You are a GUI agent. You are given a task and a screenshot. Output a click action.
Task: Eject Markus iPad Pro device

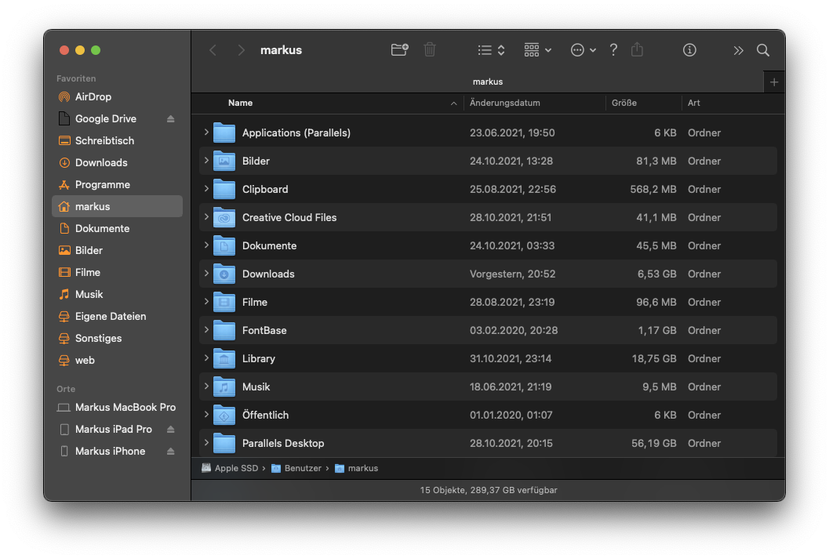tap(171, 430)
